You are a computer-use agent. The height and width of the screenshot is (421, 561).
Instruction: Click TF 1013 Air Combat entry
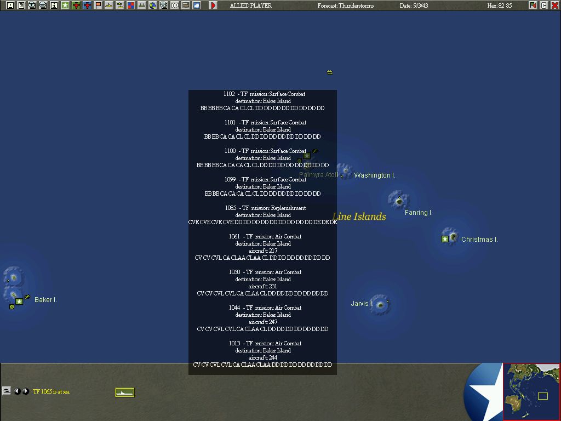(x=262, y=354)
